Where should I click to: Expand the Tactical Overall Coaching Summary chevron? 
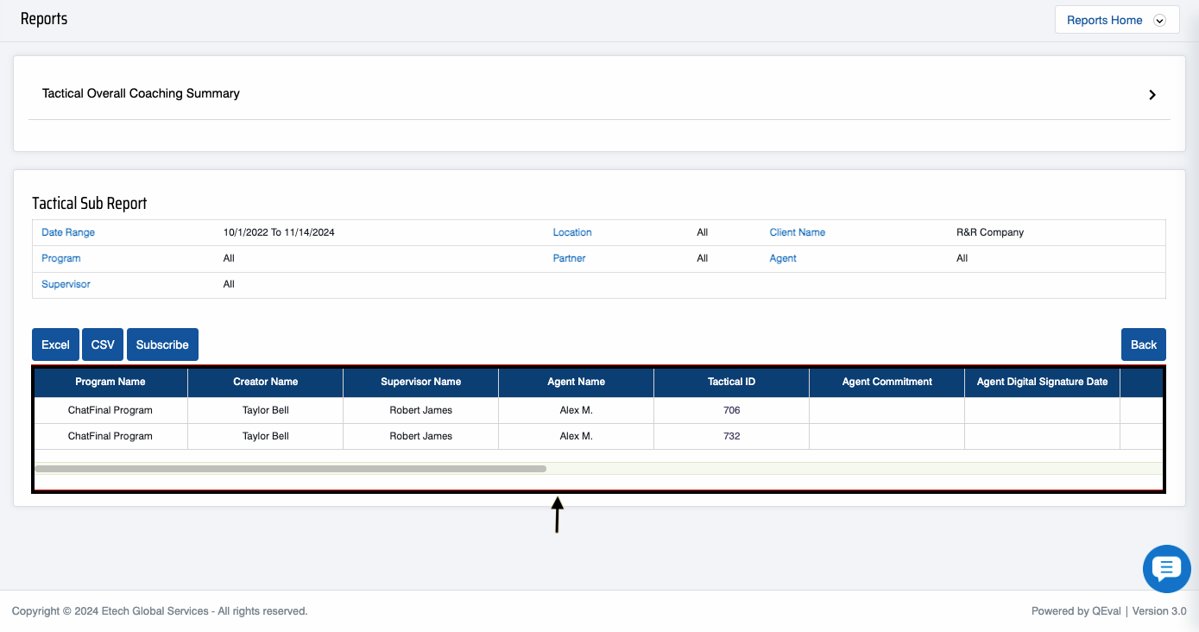coord(1152,95)
